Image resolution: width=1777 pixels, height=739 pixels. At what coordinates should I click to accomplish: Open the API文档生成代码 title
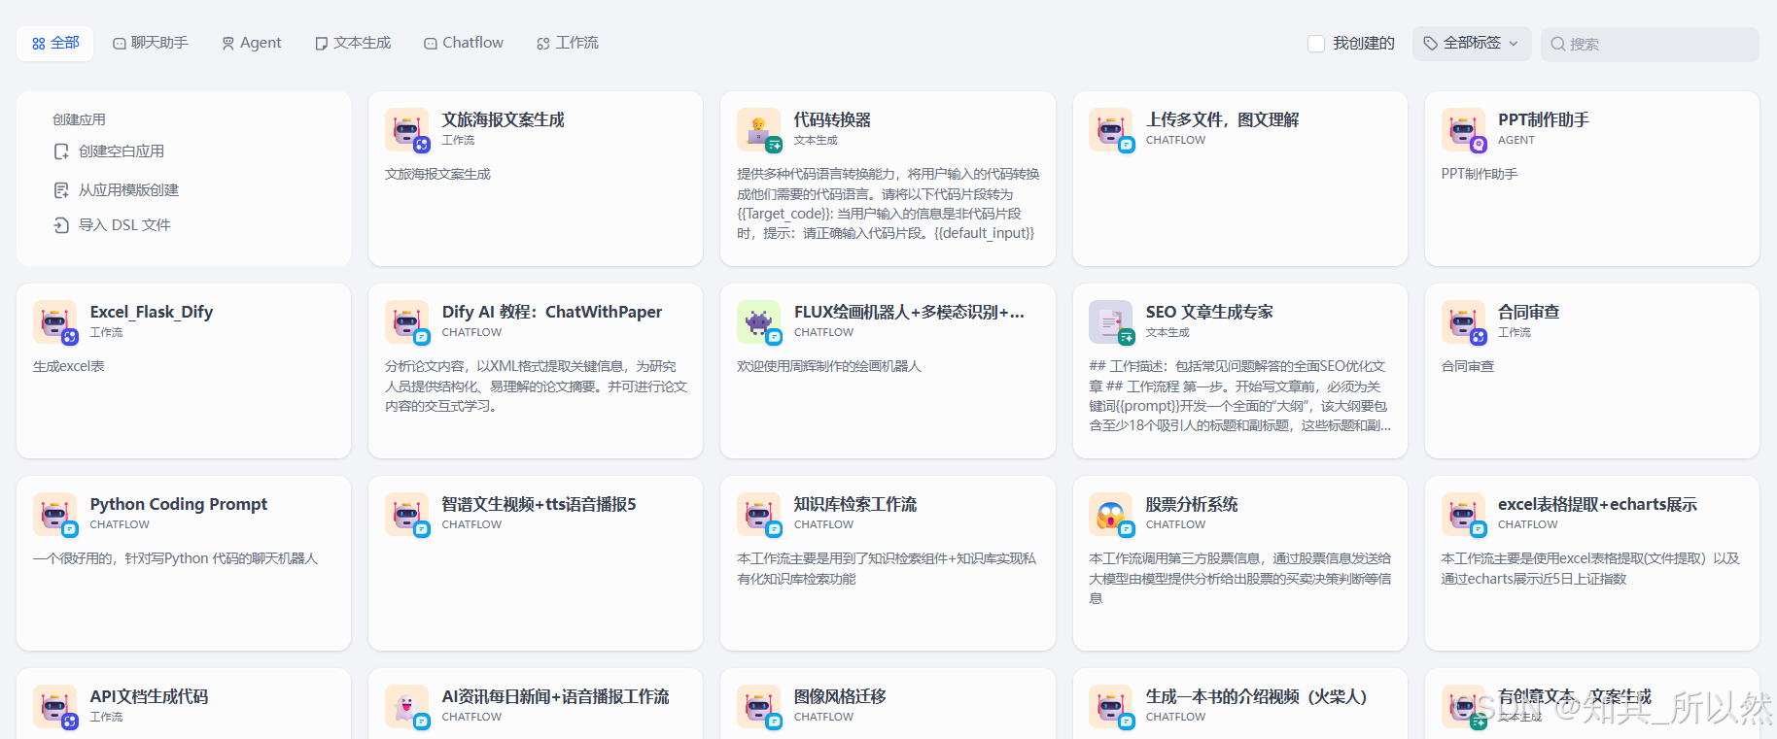[x=149, y=696]
